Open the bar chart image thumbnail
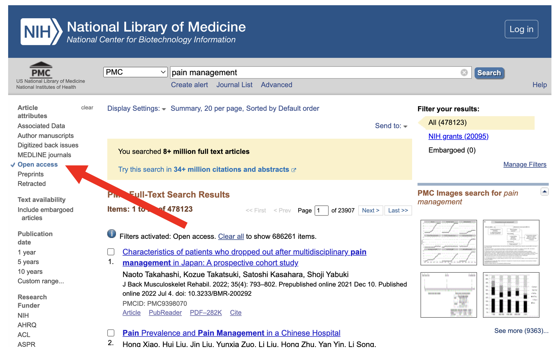Viewport: 559px width, 354px height. tap(511, 295)
